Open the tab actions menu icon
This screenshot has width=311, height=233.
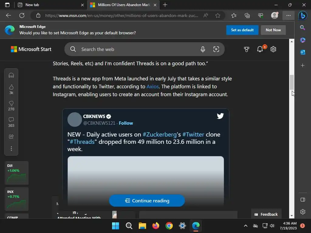coord(7,5)
